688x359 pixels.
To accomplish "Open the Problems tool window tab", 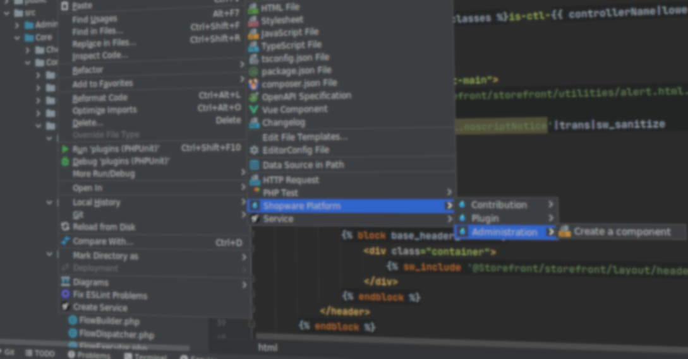I will [88, 355].
